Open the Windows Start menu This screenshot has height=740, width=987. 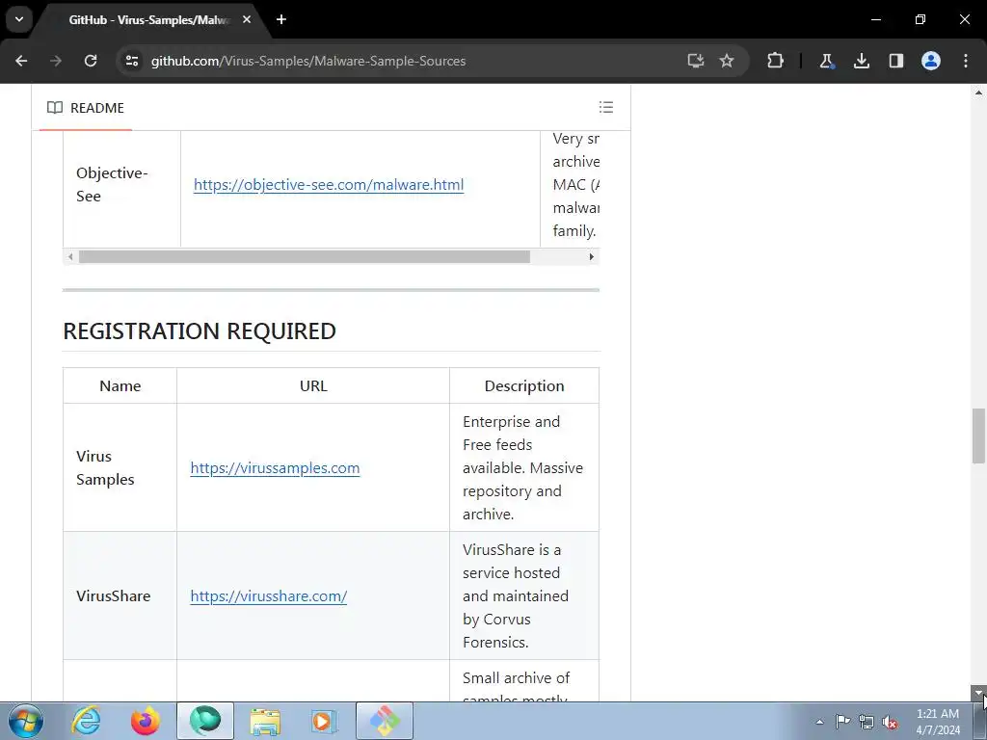pyautogui.click(x=26, y=721)
